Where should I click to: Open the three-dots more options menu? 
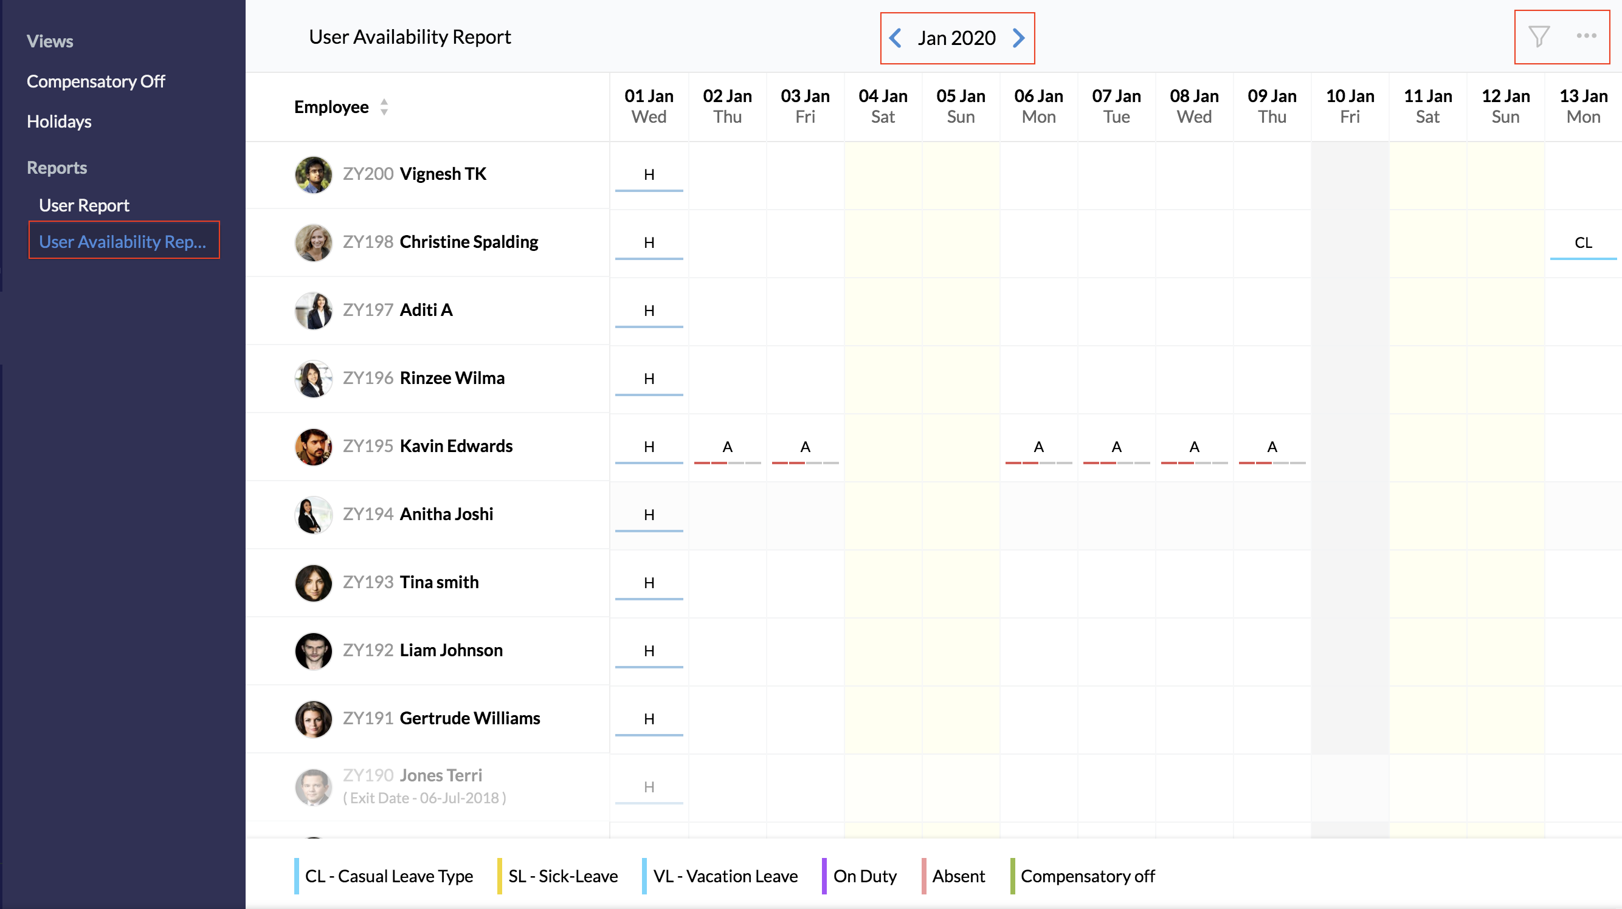1586,36
